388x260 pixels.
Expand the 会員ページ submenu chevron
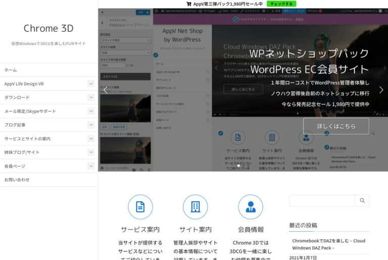tap(91, 166)
